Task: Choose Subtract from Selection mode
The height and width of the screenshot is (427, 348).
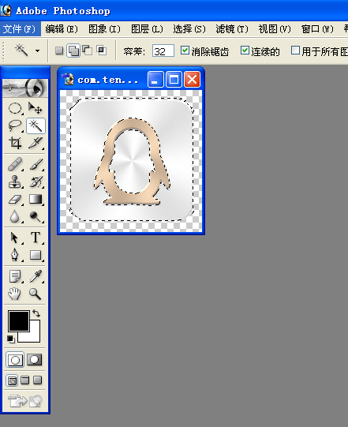Action: [87, 51]
